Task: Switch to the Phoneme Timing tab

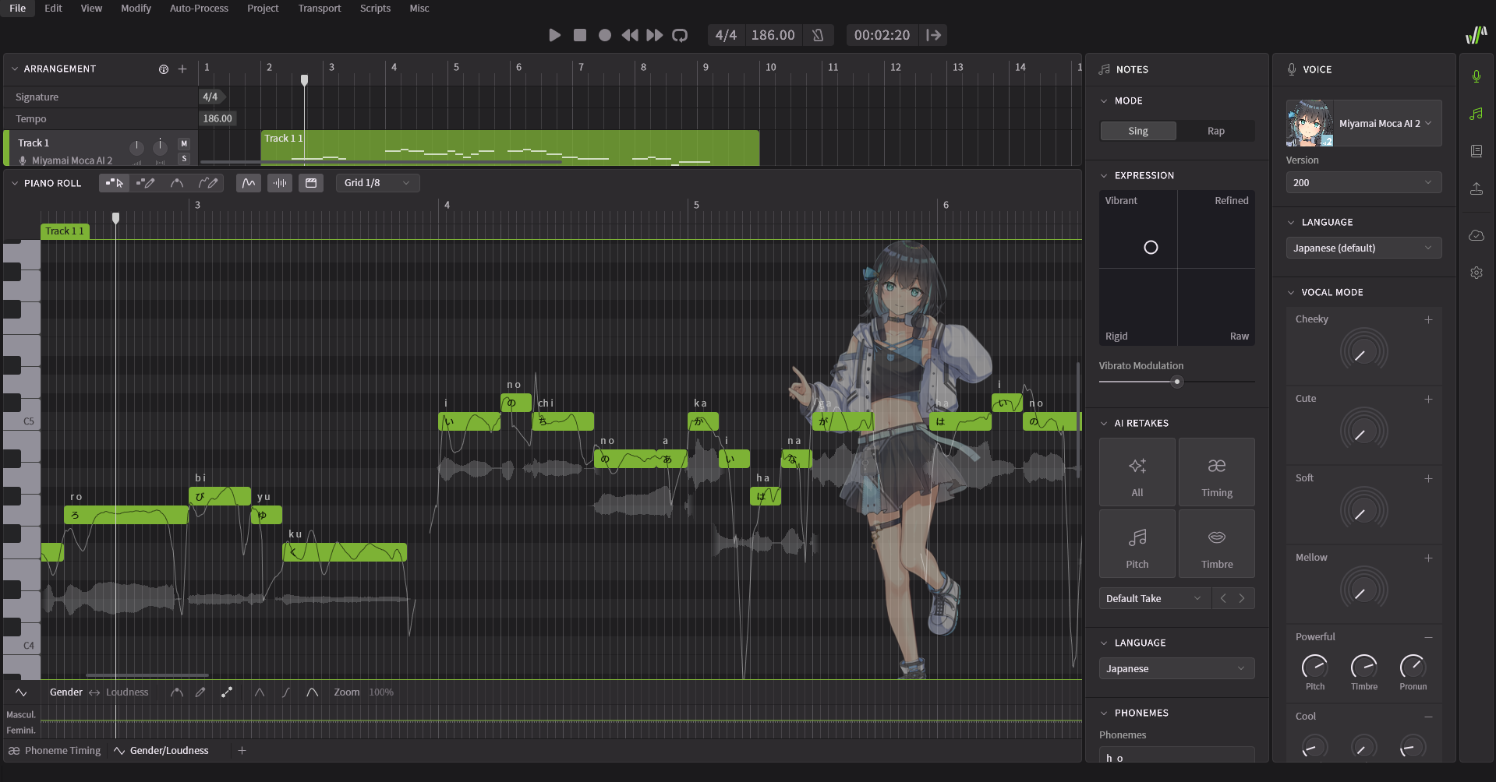Action: (55, 750)
